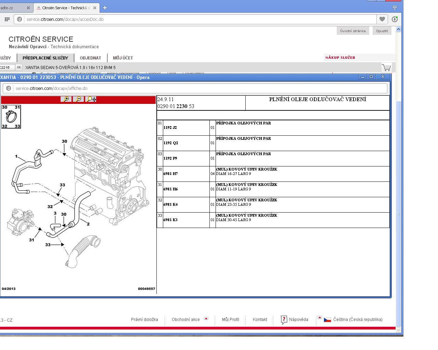This screenshot has width=438, height=350.
Task: Show site info globe in popup address bar
Action: click(x=9, y=88)
